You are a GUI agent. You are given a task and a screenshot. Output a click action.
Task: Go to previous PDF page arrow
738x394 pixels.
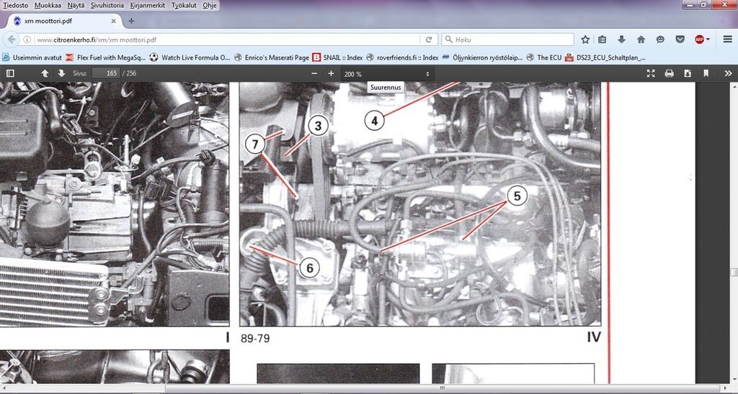pyautogui.click(x=45, y=74)
